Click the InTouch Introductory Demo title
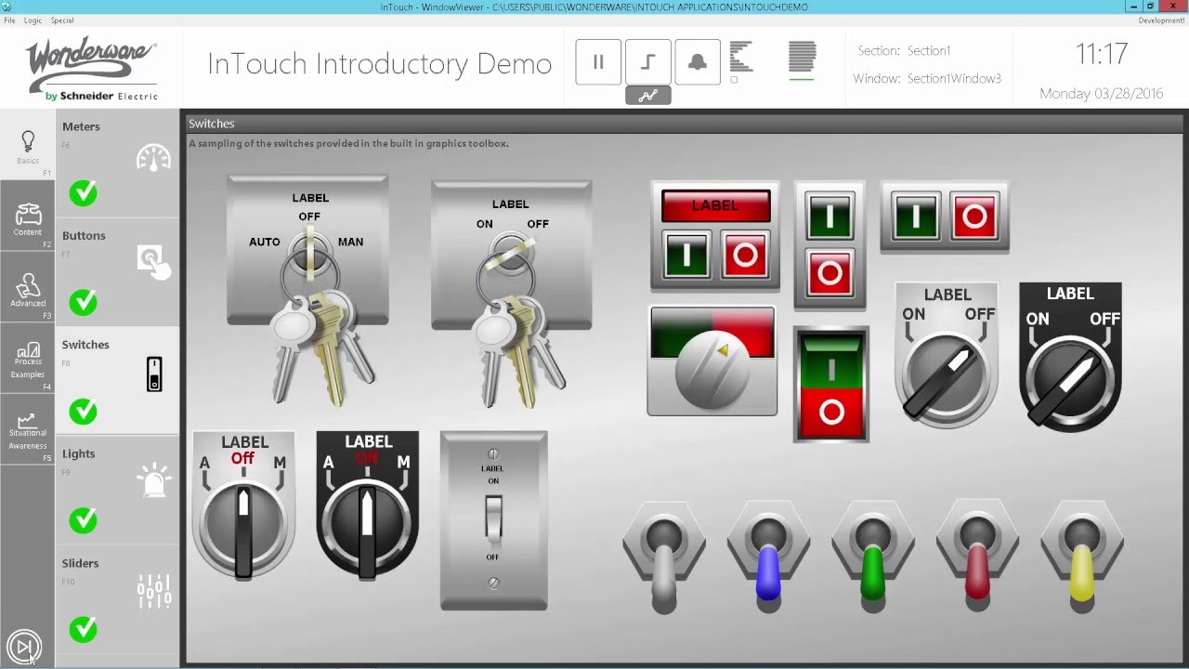Viewport: 1189px width, 669px height. [379, 64]
